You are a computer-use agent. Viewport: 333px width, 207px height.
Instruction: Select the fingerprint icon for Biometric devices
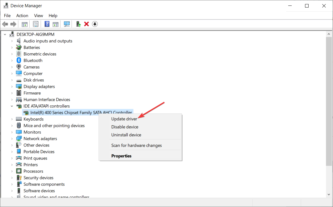pos(19,54)
